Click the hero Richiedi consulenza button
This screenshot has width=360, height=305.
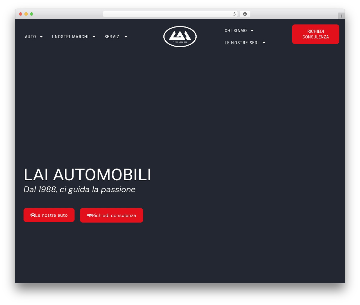(x=112, y=215)
